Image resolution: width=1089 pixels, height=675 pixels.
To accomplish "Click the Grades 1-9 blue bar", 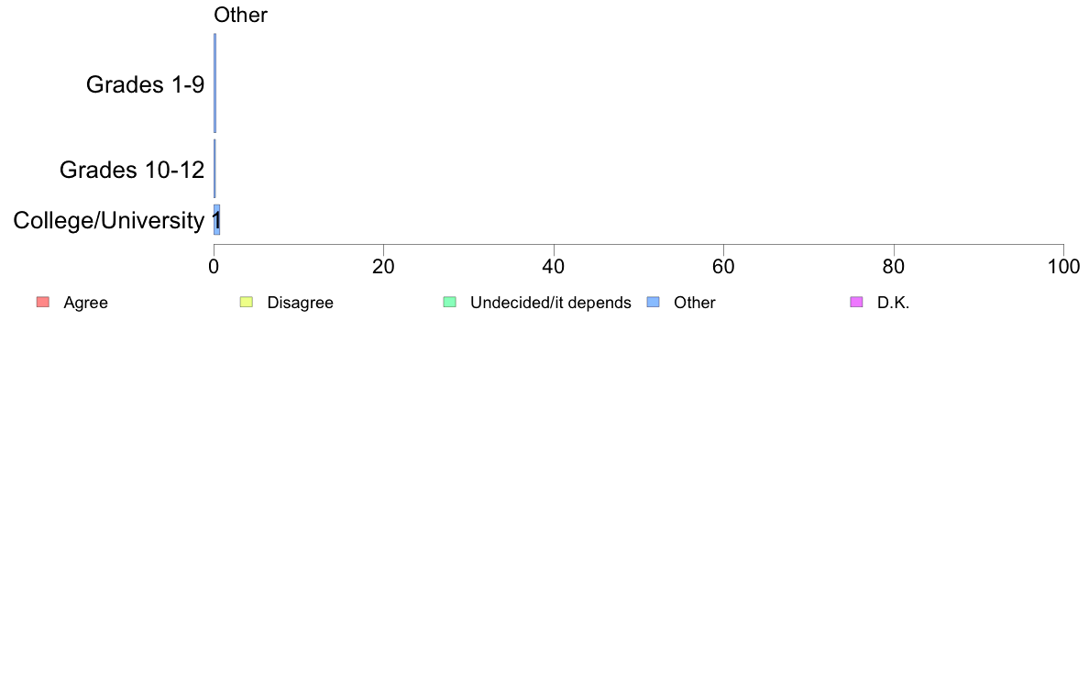I will point(214,83).
